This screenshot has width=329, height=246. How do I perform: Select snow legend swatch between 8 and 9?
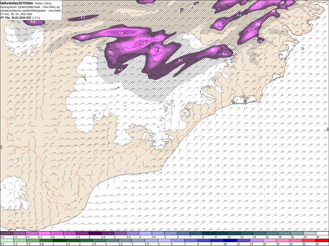[x=208, y=233]
